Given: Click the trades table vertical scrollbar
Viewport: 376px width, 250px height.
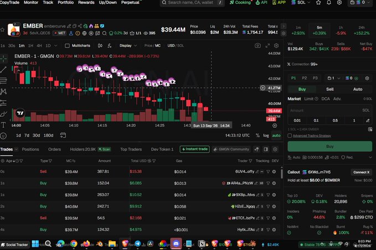Looking at the screenshot, I should [282, 173].
